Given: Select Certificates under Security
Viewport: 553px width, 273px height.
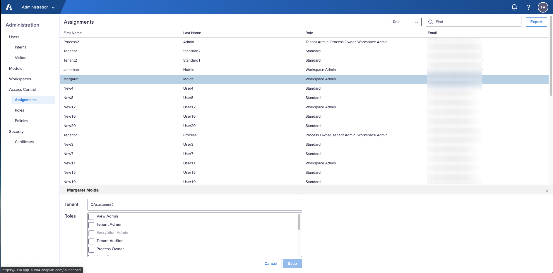Looking at the screenshot, I should [24, 142].
